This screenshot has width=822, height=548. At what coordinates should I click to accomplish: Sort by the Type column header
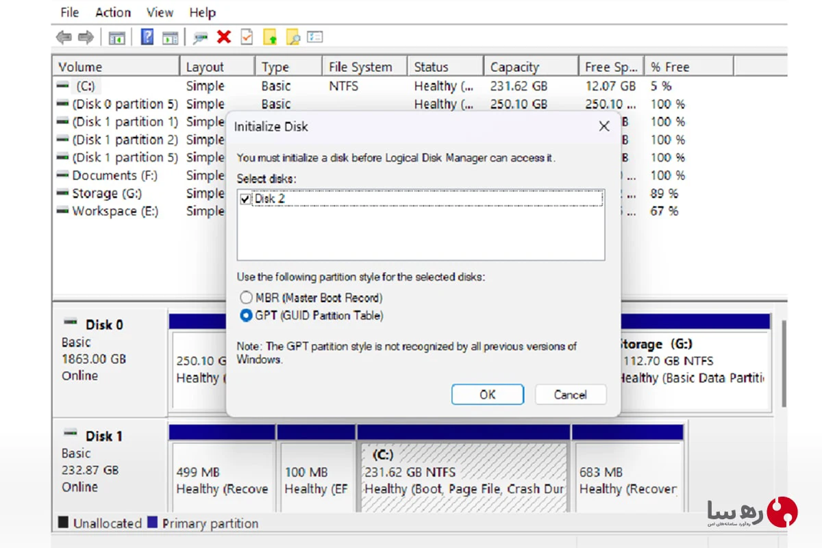[288, 66]
